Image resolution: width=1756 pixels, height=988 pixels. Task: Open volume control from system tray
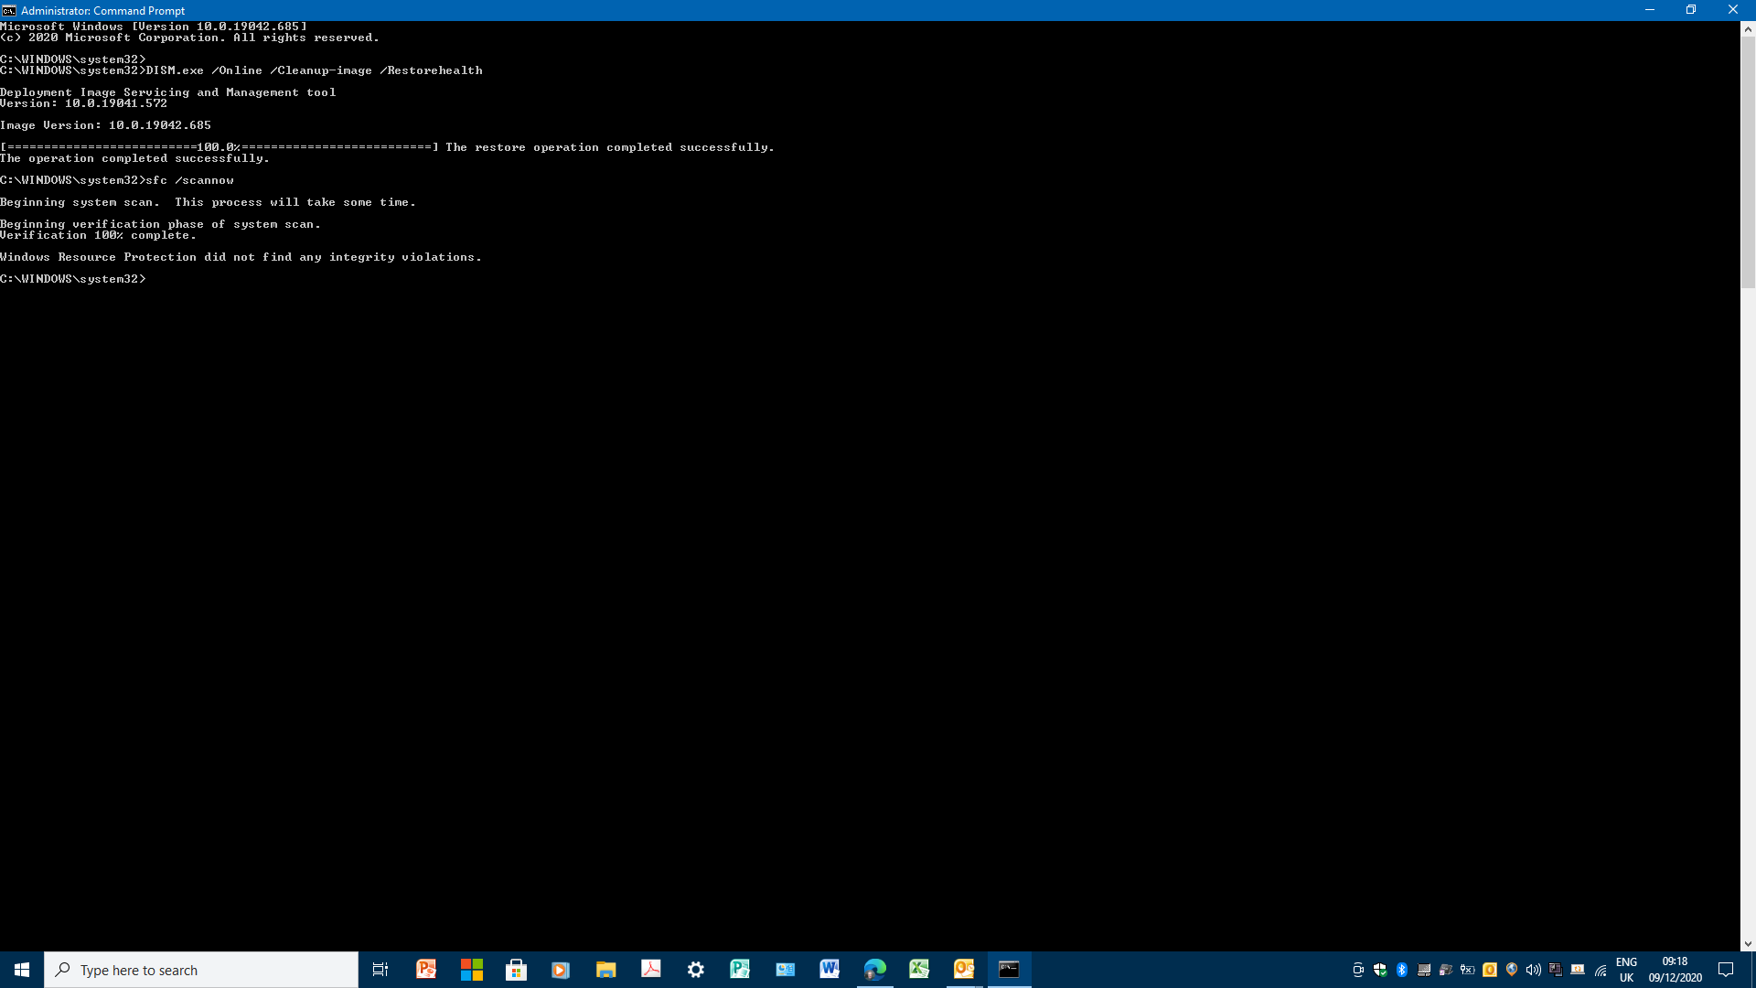pyautogui.click(x=1533, y=970)
